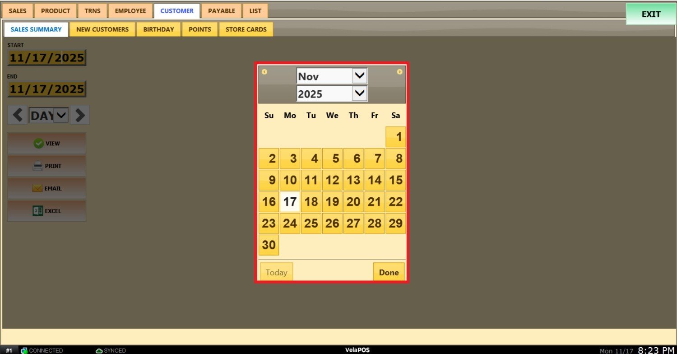
Task: Expand the DAY period dropdown
Action: coord(61,116)
